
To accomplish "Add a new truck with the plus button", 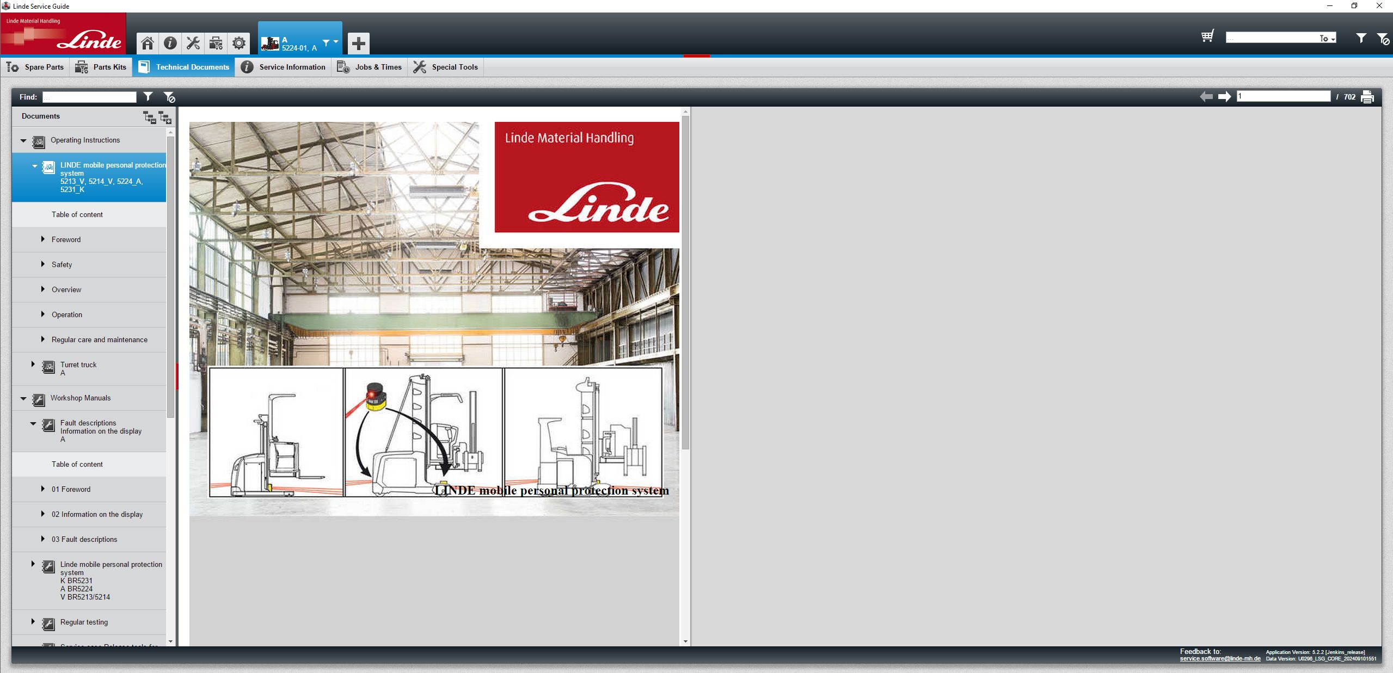I will [358, 43].
